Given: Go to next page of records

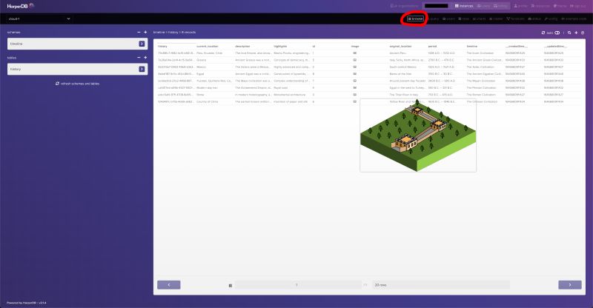Looking at the screenshot, I should [570, 284].
